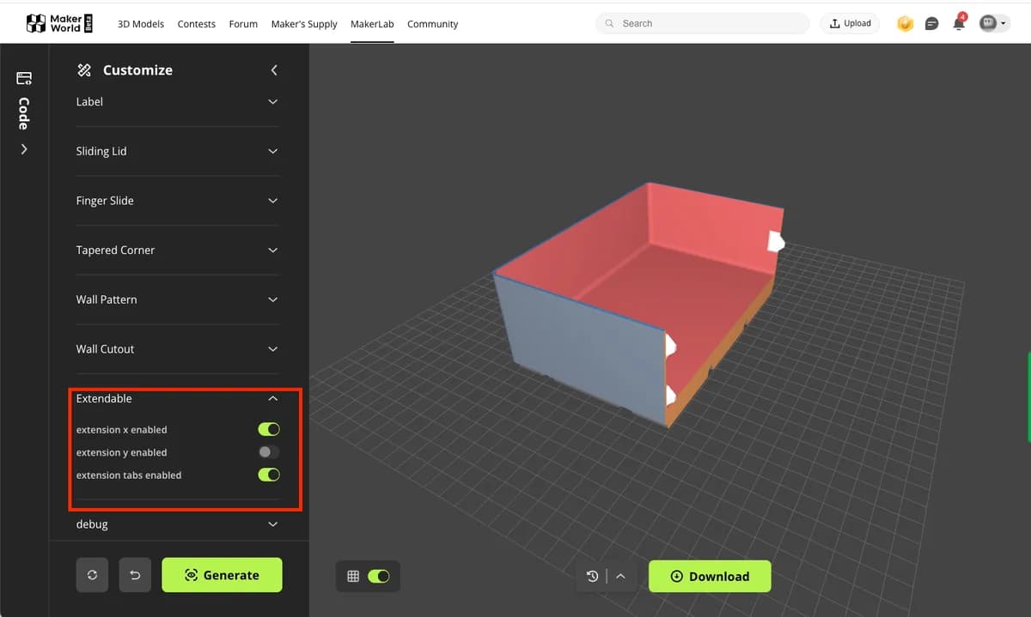Click the reset parameters refresh icon
1031x617 pixels.
pyautogui.click(x=92, y=575)
